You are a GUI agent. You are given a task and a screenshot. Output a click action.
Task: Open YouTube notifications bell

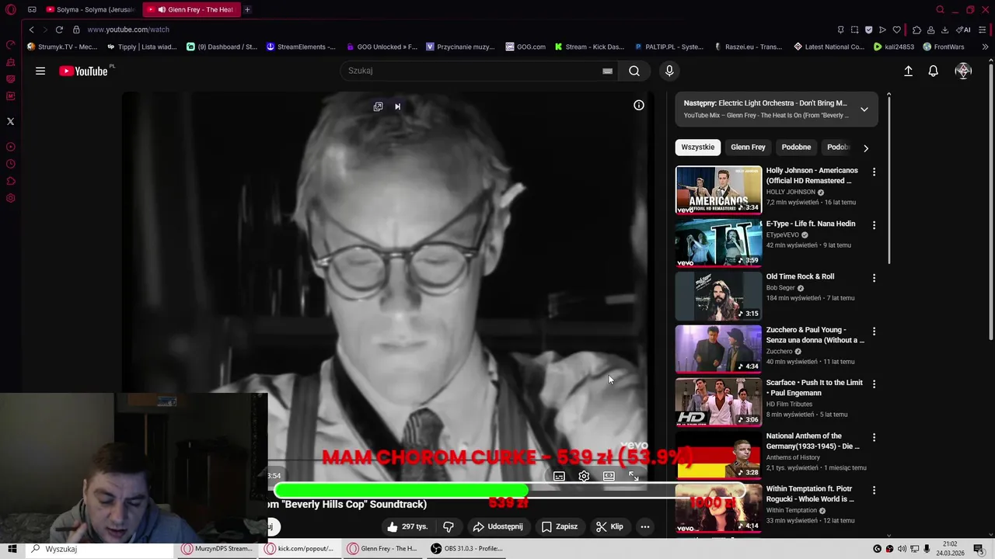pyautogui.click(x=934, y=71)
